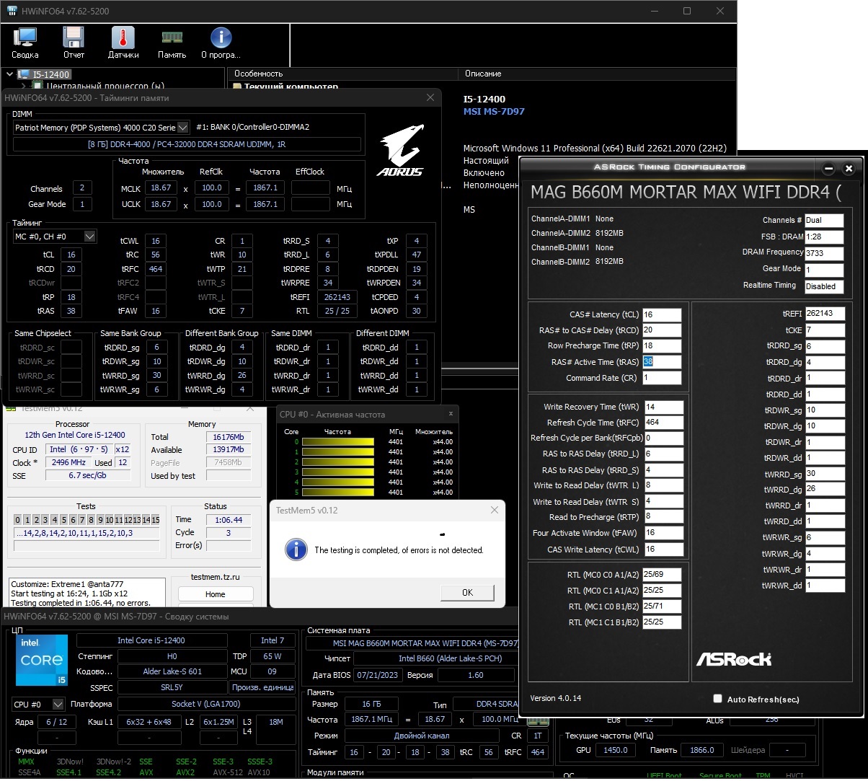Image resolution: width=868 pixels, height=781 pixels.
Task: Minimize the ASRock Timing Configurator window
Action: coord(828,168)
